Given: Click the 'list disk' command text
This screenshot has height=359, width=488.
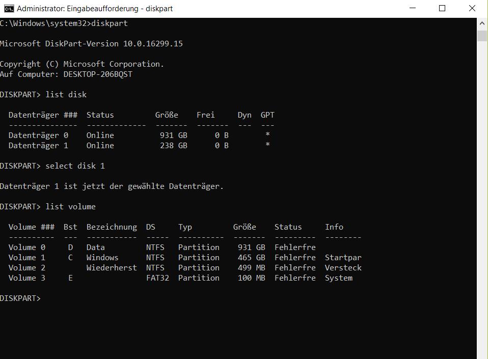Looking at the screenshot, I should [x=66, y=95].
